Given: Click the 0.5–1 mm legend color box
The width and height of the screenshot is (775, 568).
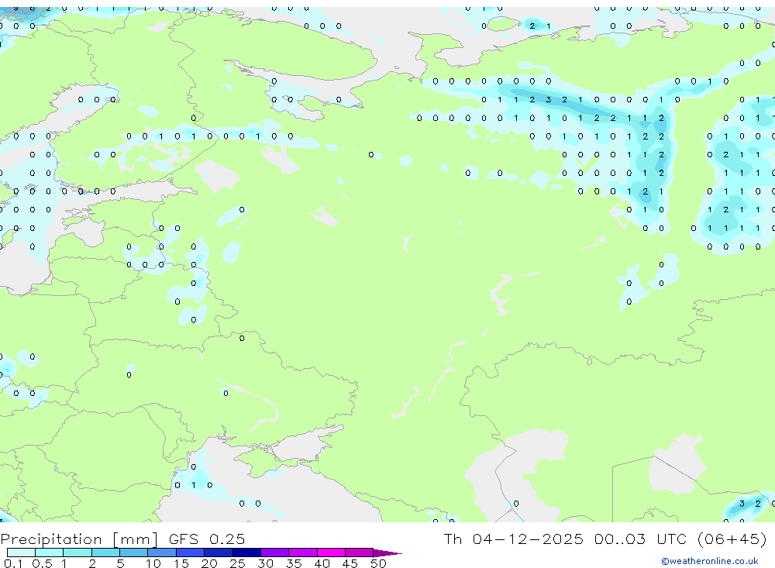Looking at the screenshot, I should pyautogui.click(x=50, y=553).
